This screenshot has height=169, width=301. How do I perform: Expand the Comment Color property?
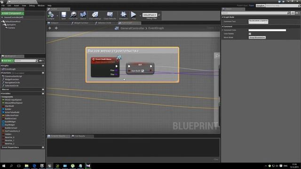[x=222, y=30]
